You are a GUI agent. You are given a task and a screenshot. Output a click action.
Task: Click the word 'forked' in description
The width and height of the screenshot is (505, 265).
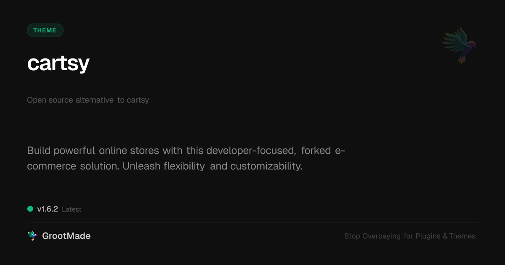click(x=316, y=151)
